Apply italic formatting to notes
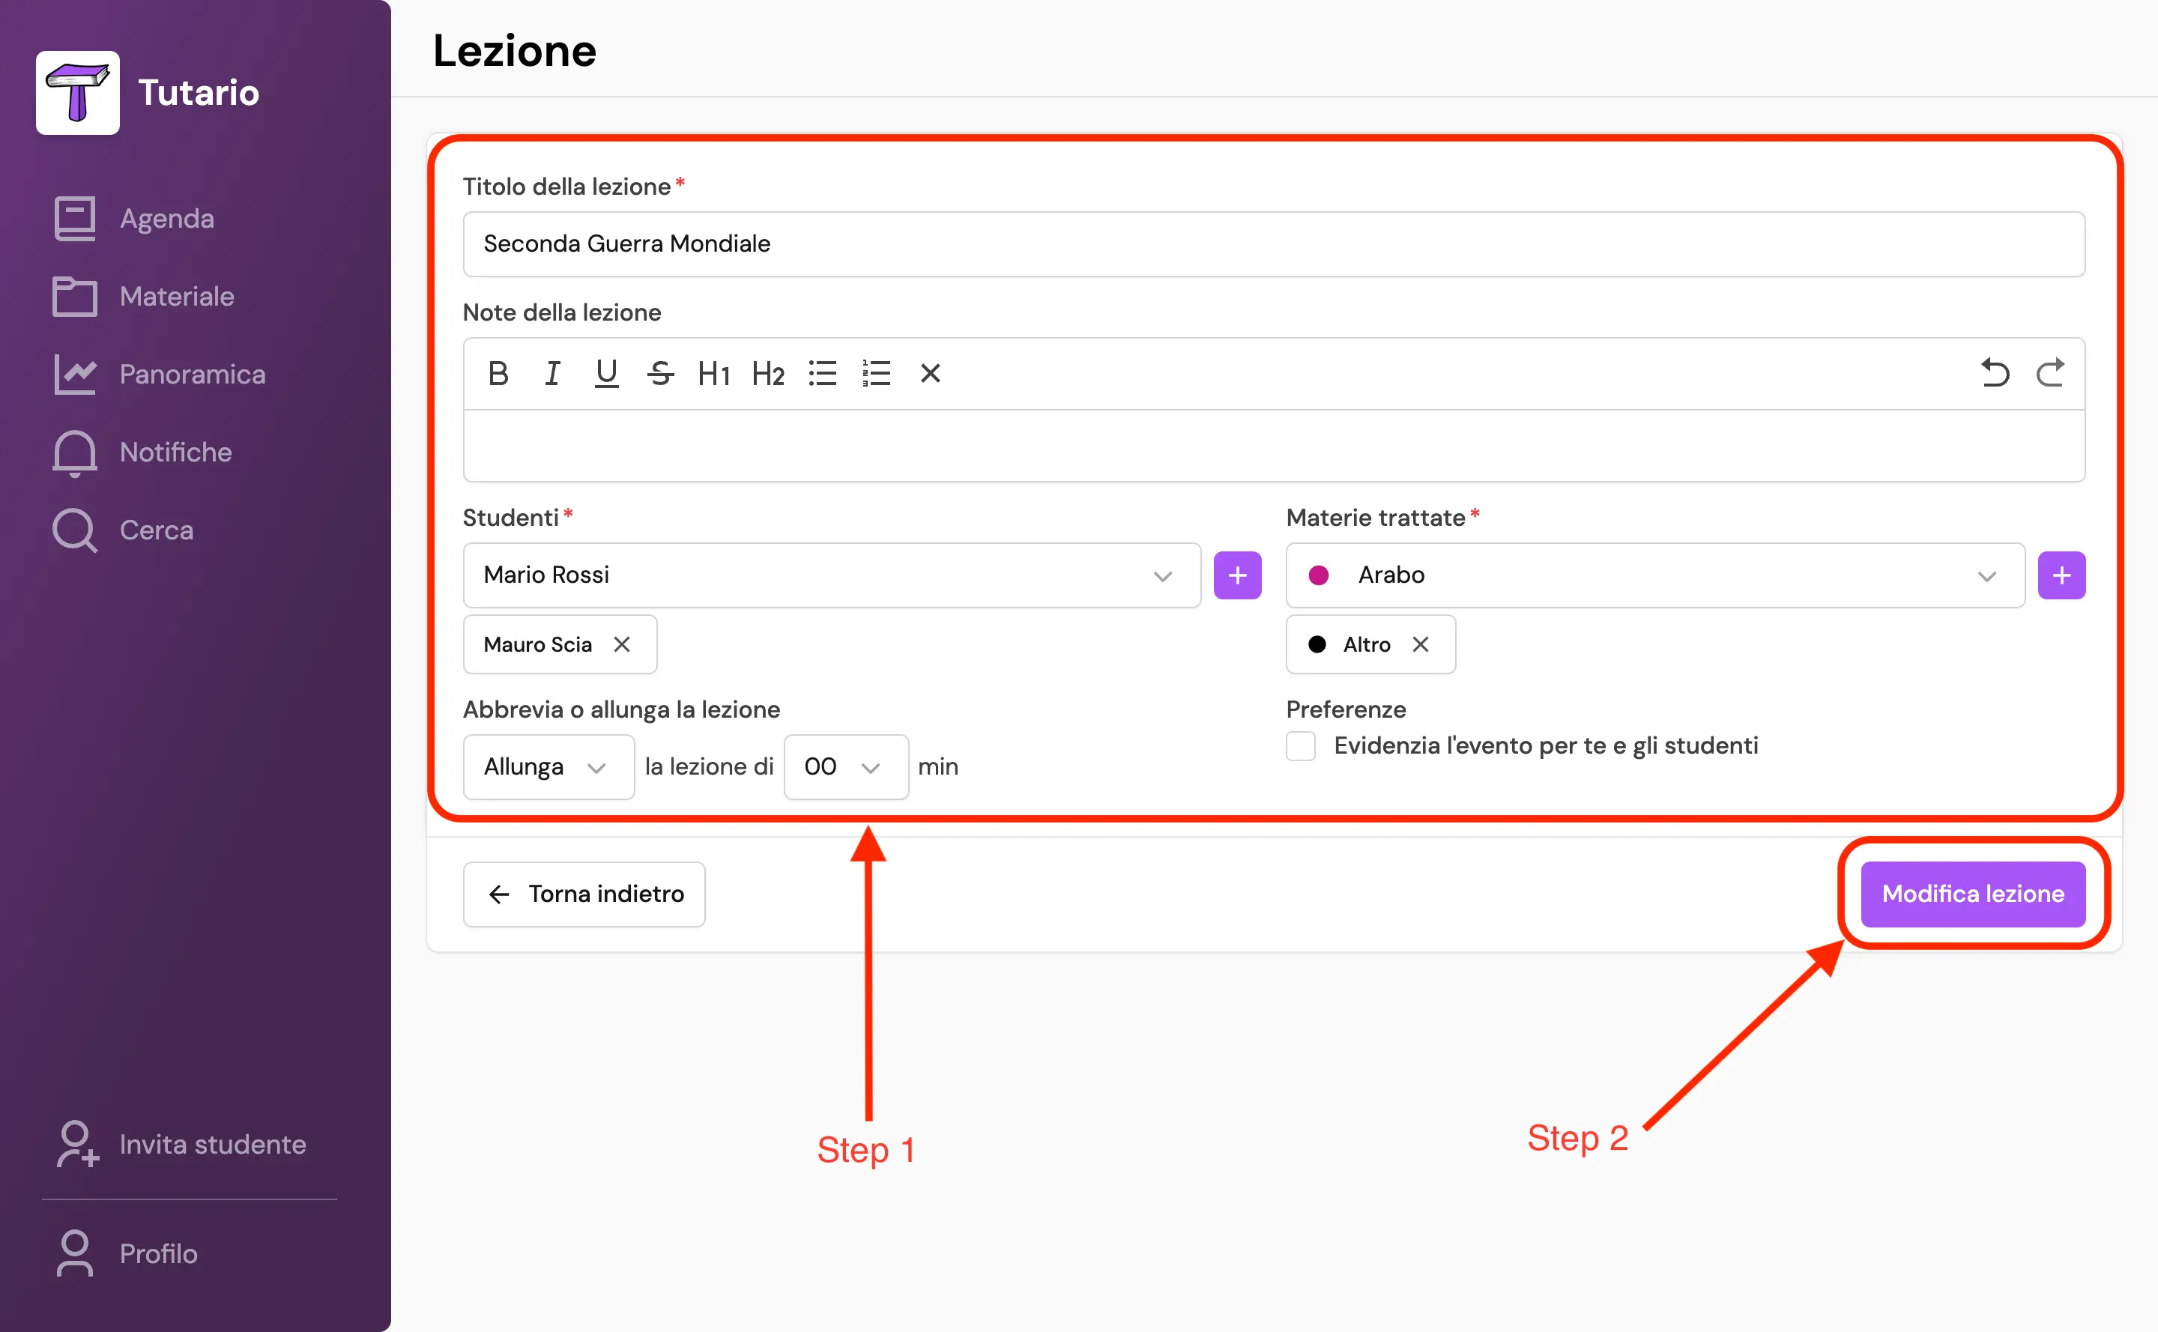The width and height of the screenshot is (2158, 1332). (552, 374)
